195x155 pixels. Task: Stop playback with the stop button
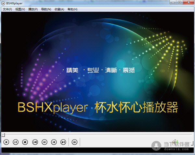point(25,142)
